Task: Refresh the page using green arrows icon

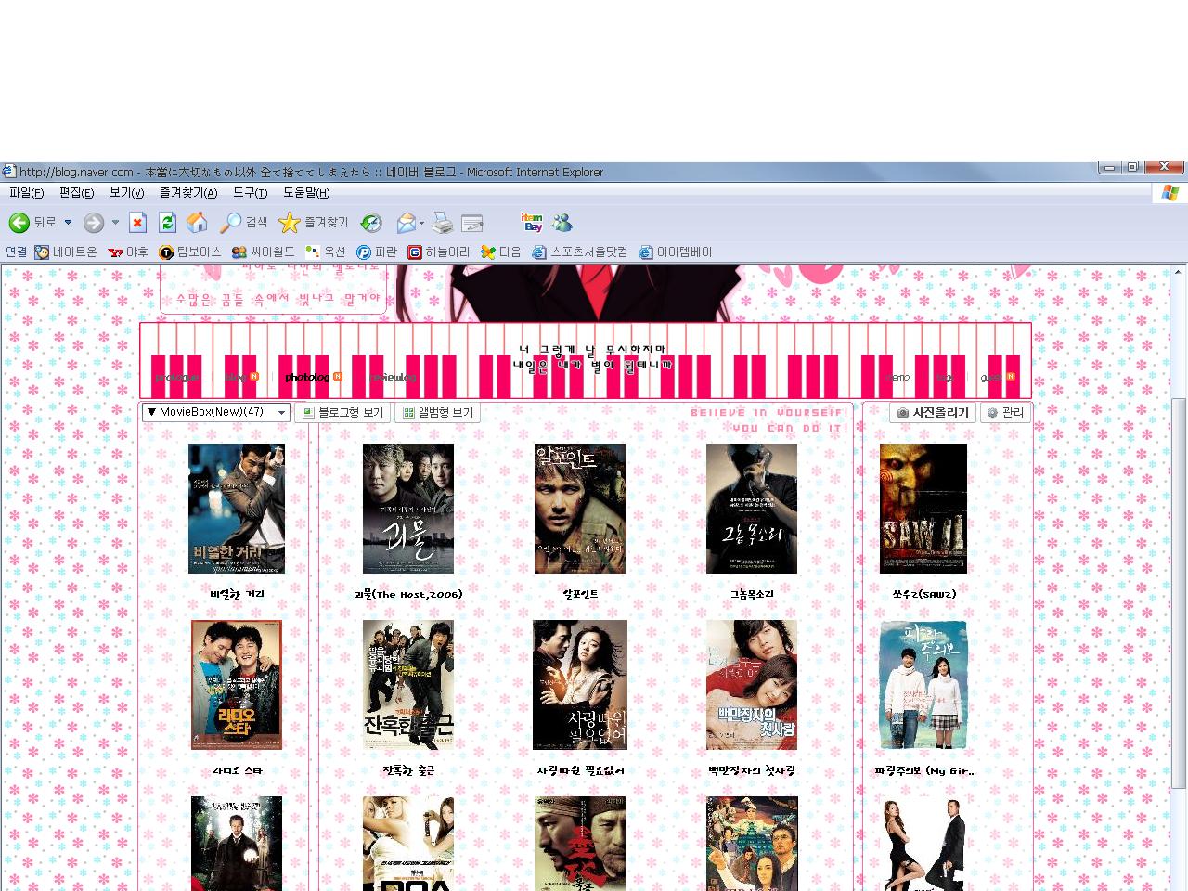Action: [167, 223]
